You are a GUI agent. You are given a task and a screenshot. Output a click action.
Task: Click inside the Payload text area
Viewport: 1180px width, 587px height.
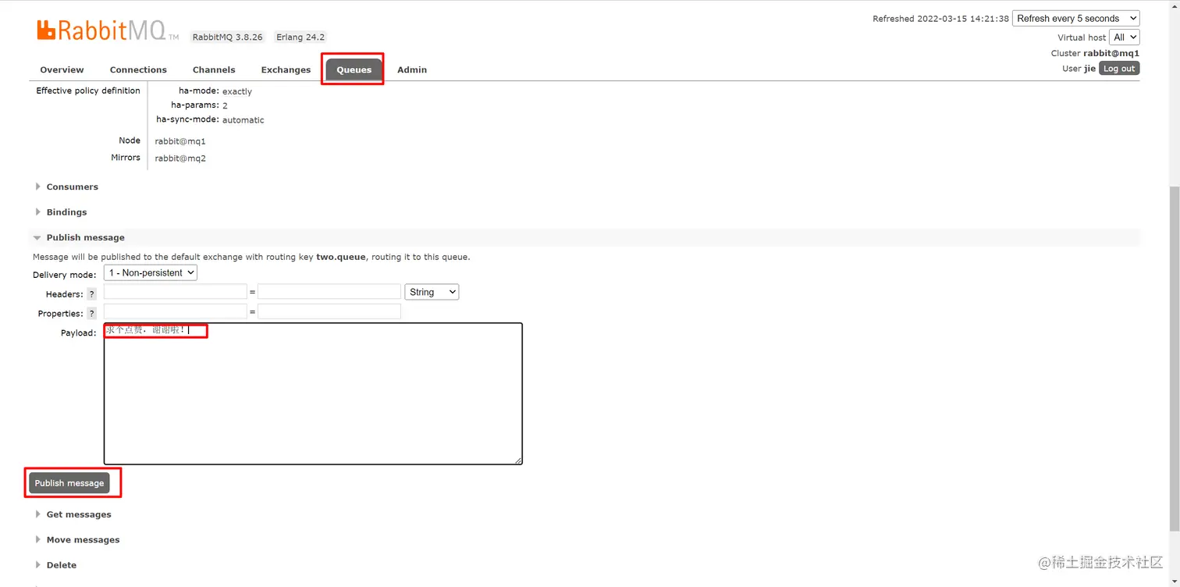point(313,394)
